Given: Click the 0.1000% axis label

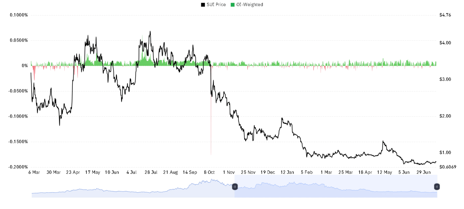Looking at the screenshot, I should tap(19, 15).
